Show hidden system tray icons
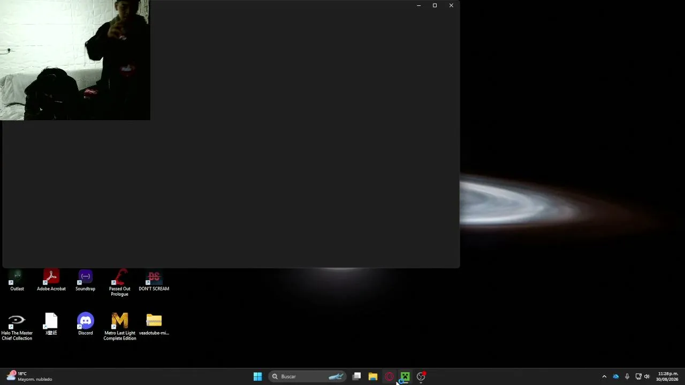The image size is (685, 385). click(604, 376)
